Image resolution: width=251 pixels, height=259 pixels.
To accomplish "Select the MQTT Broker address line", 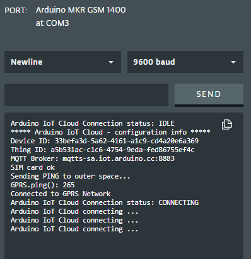I will click(x=93, y=158).
